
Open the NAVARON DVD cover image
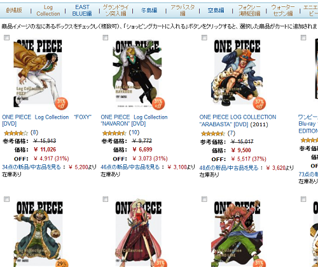[x=137, y=73]
